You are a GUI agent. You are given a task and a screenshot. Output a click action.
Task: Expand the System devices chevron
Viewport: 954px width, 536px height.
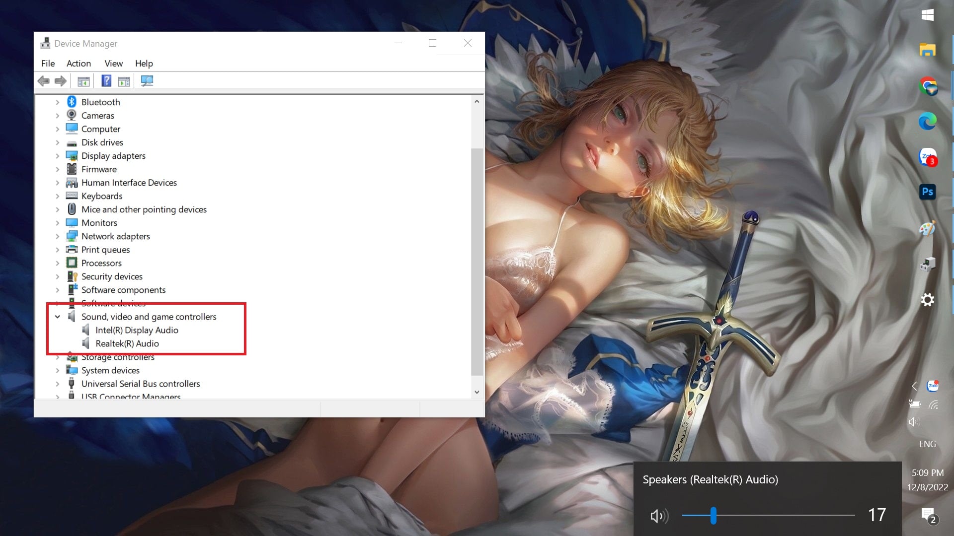click(x=58, y=370)
